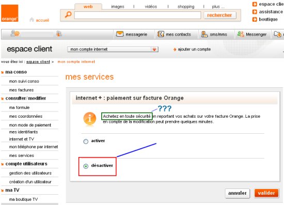Click the messagerie envelope icon

[120, 34]
